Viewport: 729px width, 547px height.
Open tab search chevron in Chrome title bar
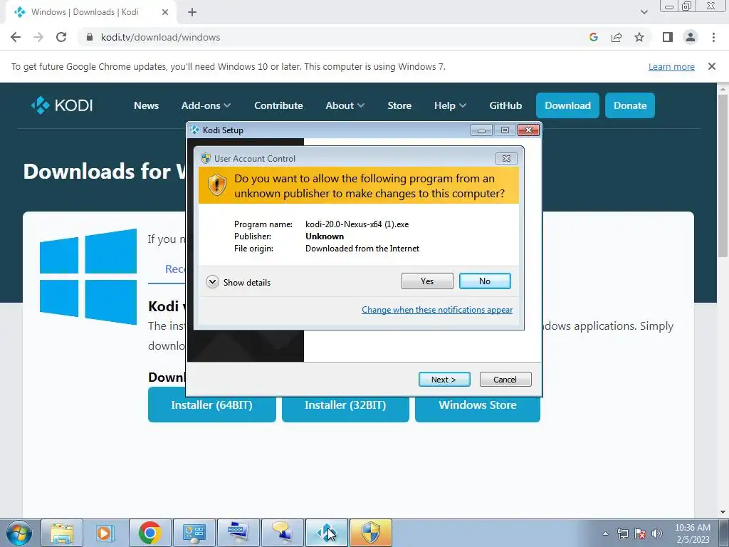point(644,12)
